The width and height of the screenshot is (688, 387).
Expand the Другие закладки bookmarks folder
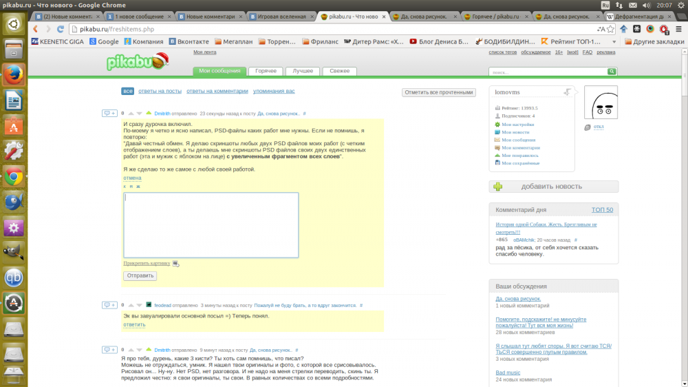click(x=652, y=41)
